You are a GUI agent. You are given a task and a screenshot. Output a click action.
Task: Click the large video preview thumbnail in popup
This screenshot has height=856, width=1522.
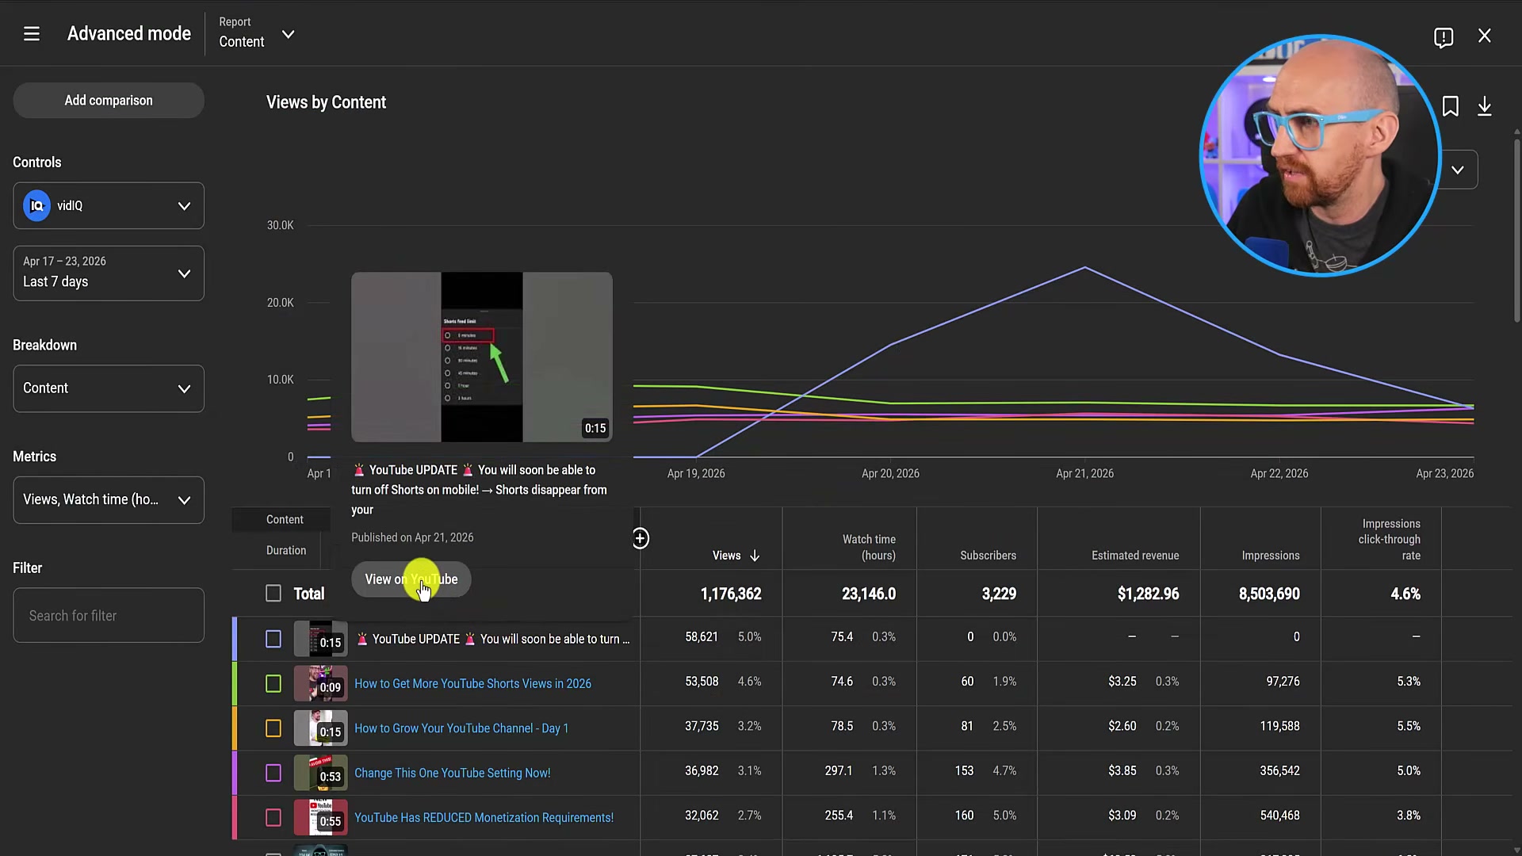click(482, 357)
